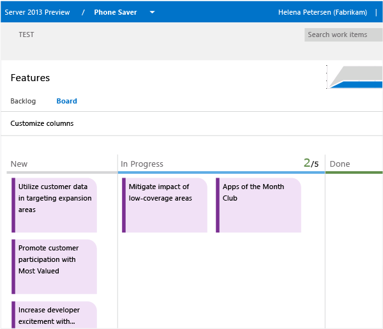Focus the Search work items box
The width and height of the screenshot is (383, 329).
(x=342, y=34)
